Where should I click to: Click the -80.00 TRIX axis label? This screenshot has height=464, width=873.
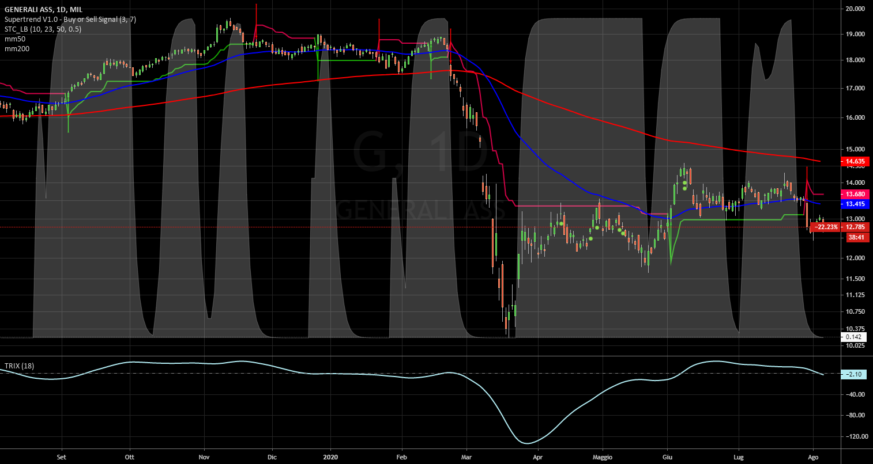[x=856, y=416]
